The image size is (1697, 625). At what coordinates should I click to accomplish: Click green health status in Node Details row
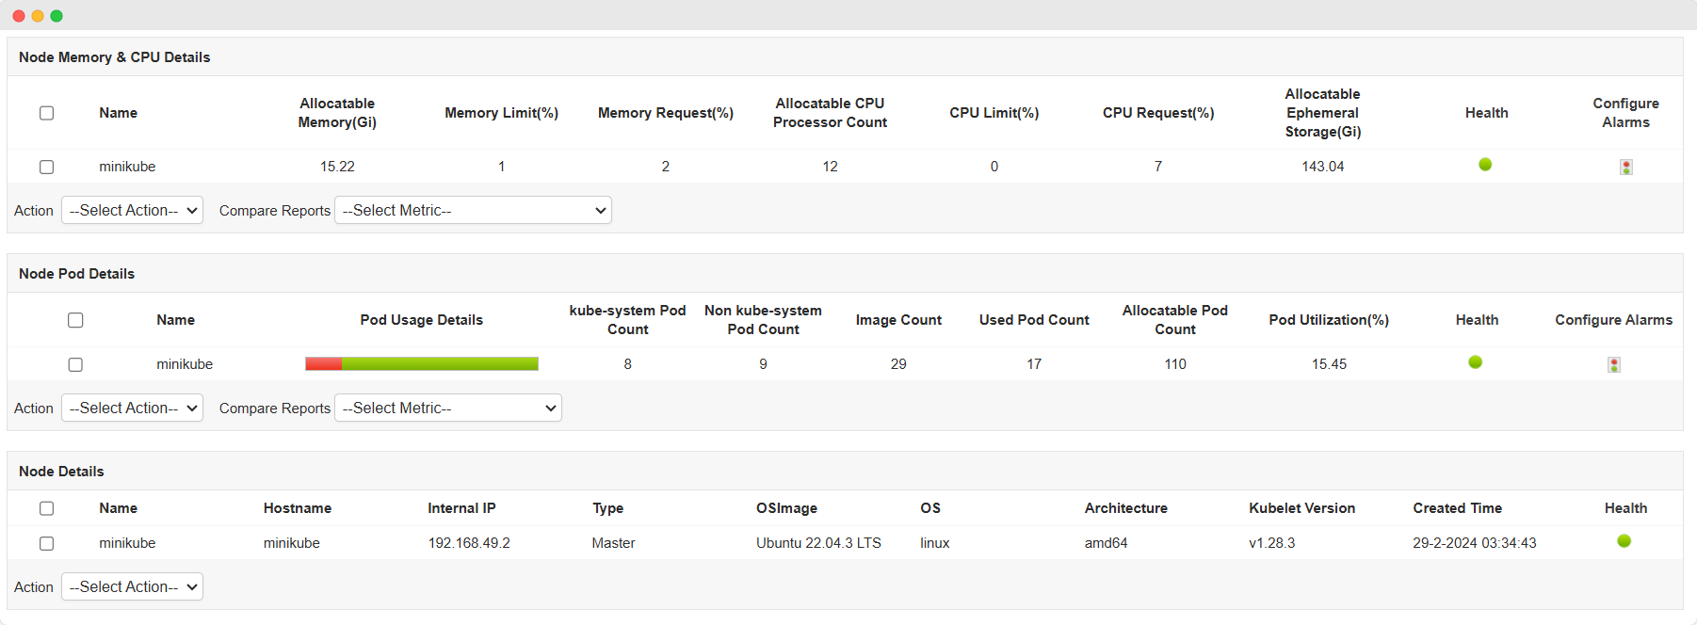pyautogui.click(x=1624, y=541)
